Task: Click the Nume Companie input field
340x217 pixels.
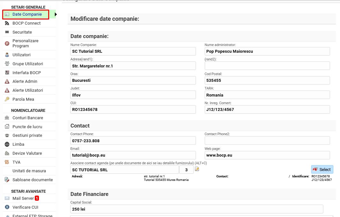Action: tap(133, 51)
